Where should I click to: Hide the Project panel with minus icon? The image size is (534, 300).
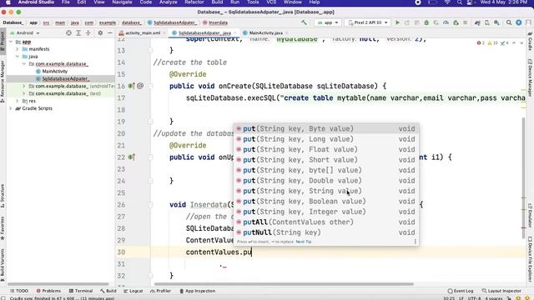tap(110, 33)
